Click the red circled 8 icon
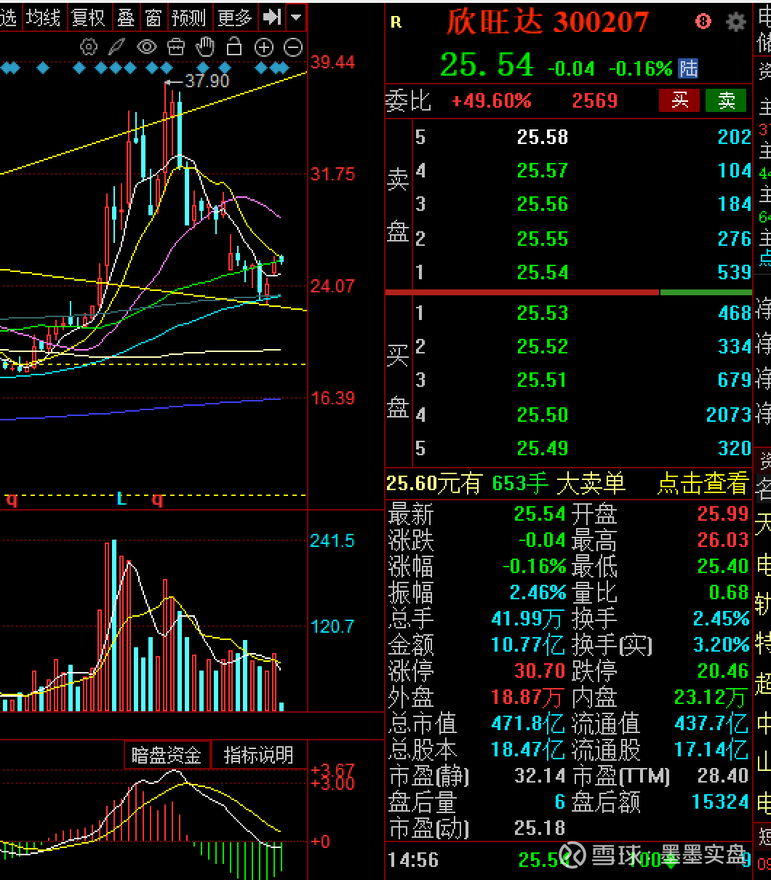This screenshot has height=880, width=771. 703,21
